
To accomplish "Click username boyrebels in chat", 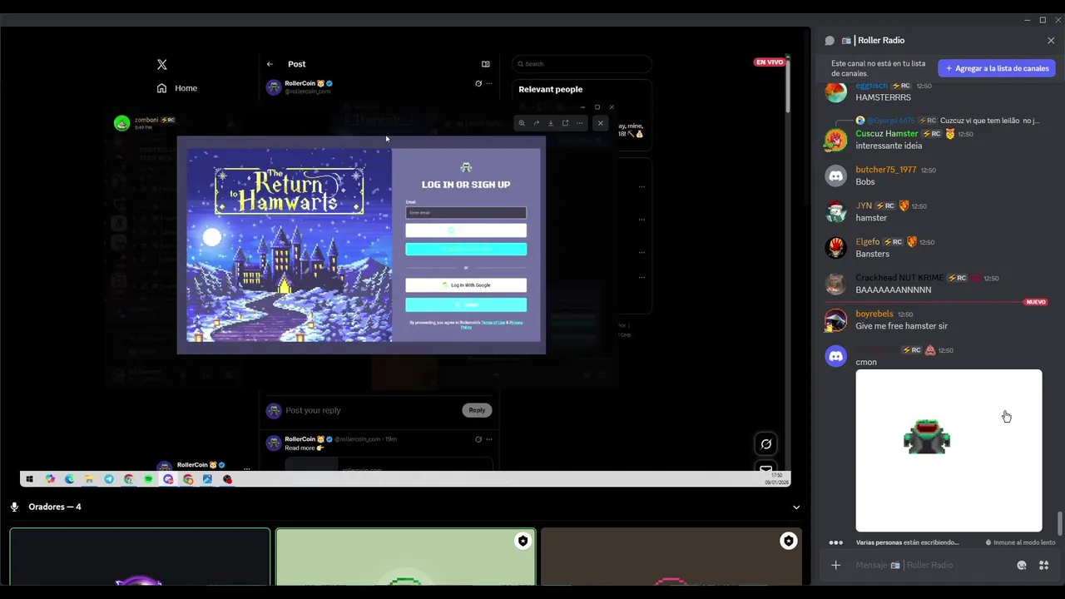I will 874,314.
